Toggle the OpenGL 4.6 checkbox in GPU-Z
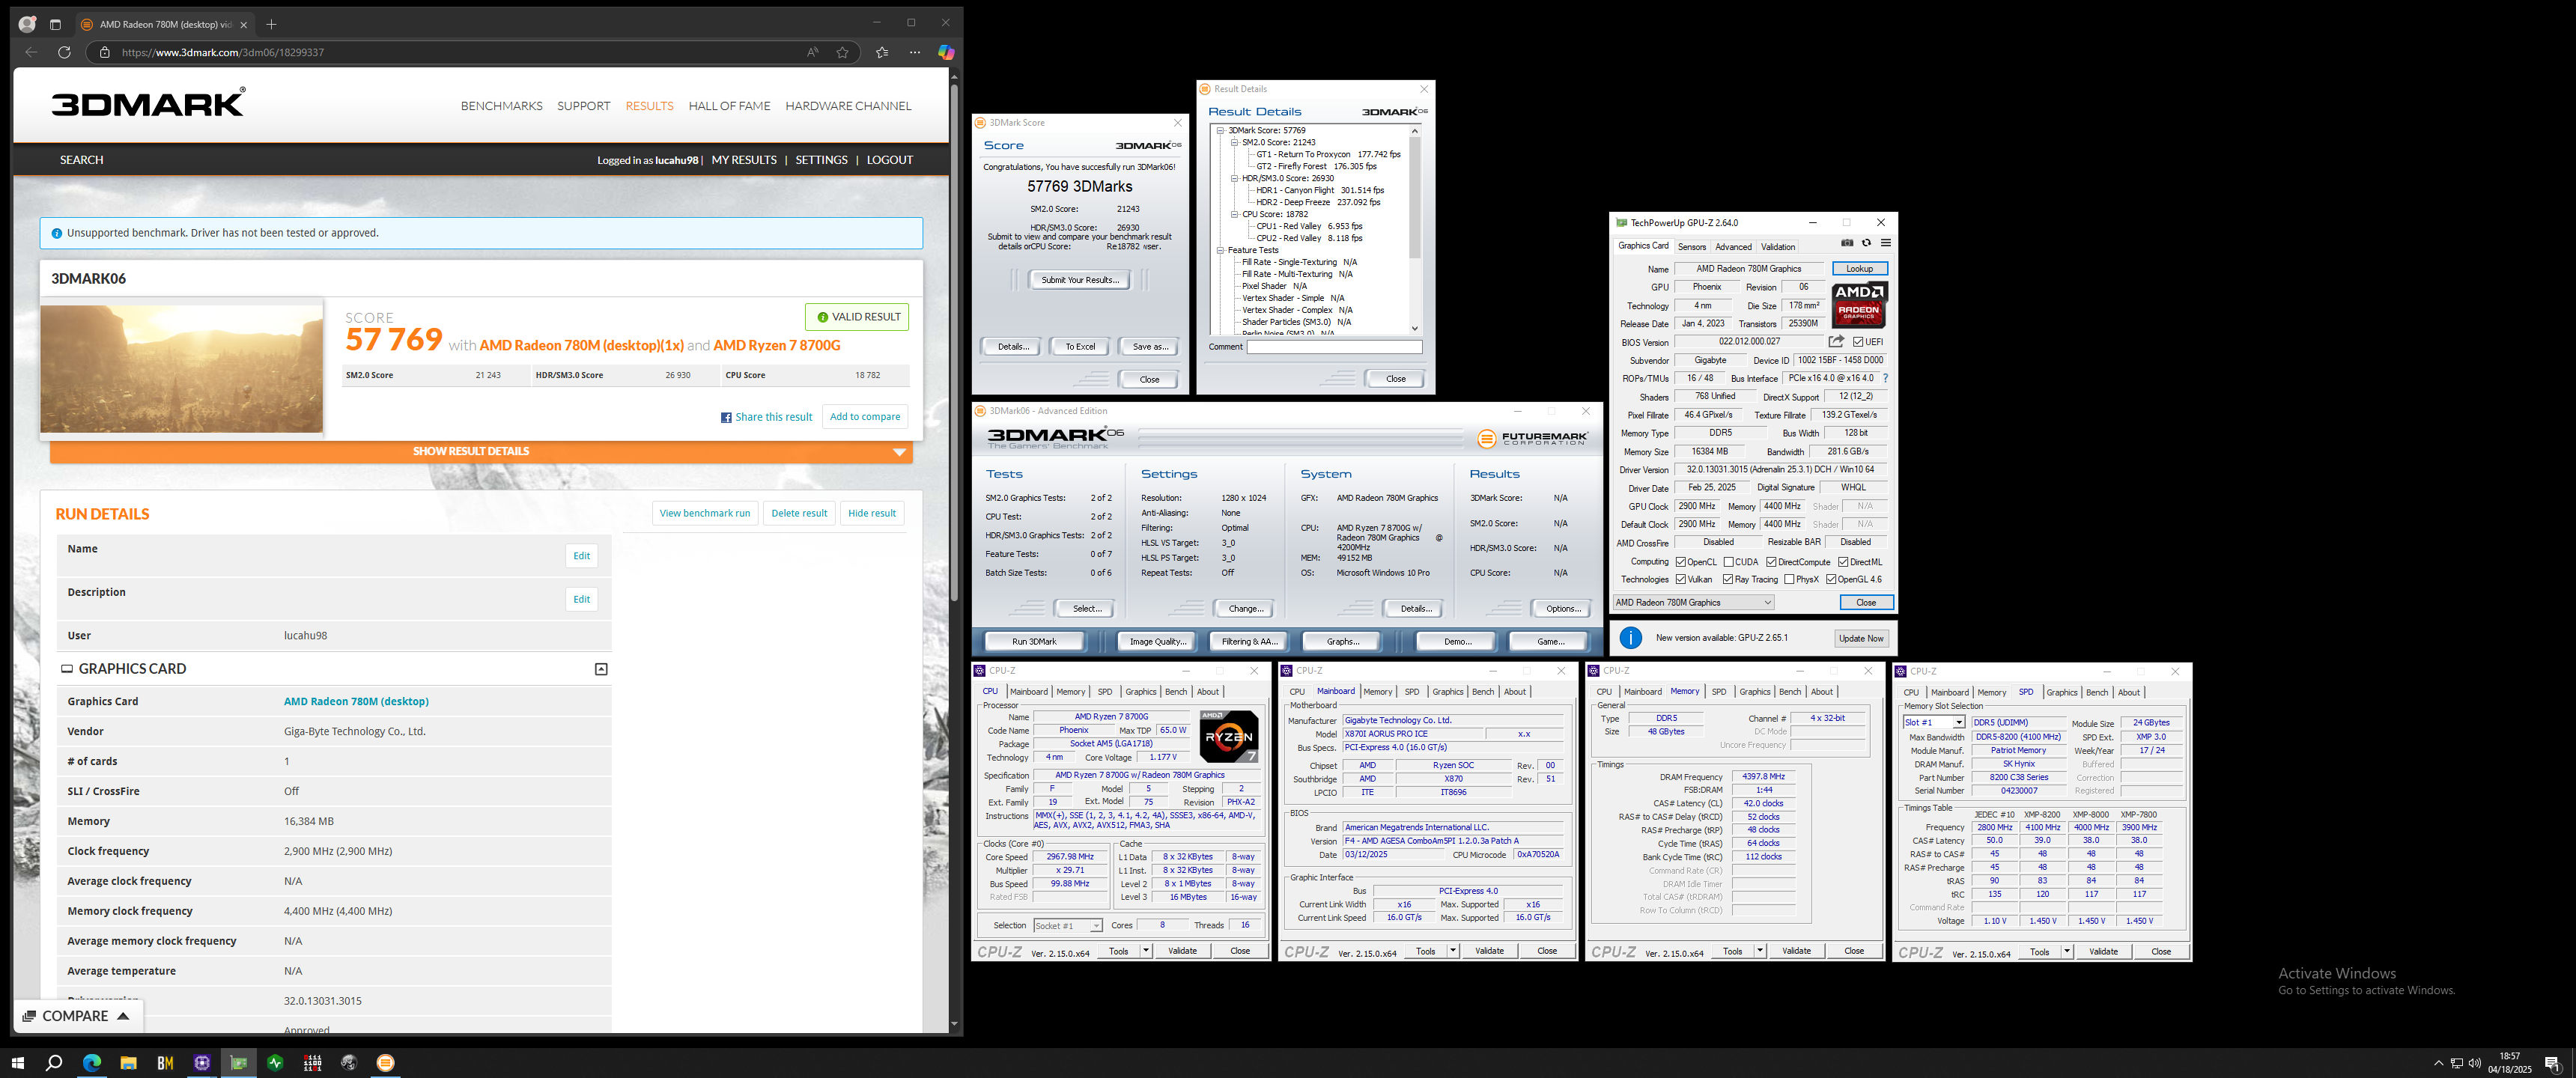The width and height of the screenshot is (2576, 1078). pos(1831,580)
